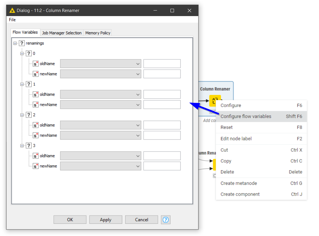Open oldName variable dropdown for entry 2

coord(101,125)
